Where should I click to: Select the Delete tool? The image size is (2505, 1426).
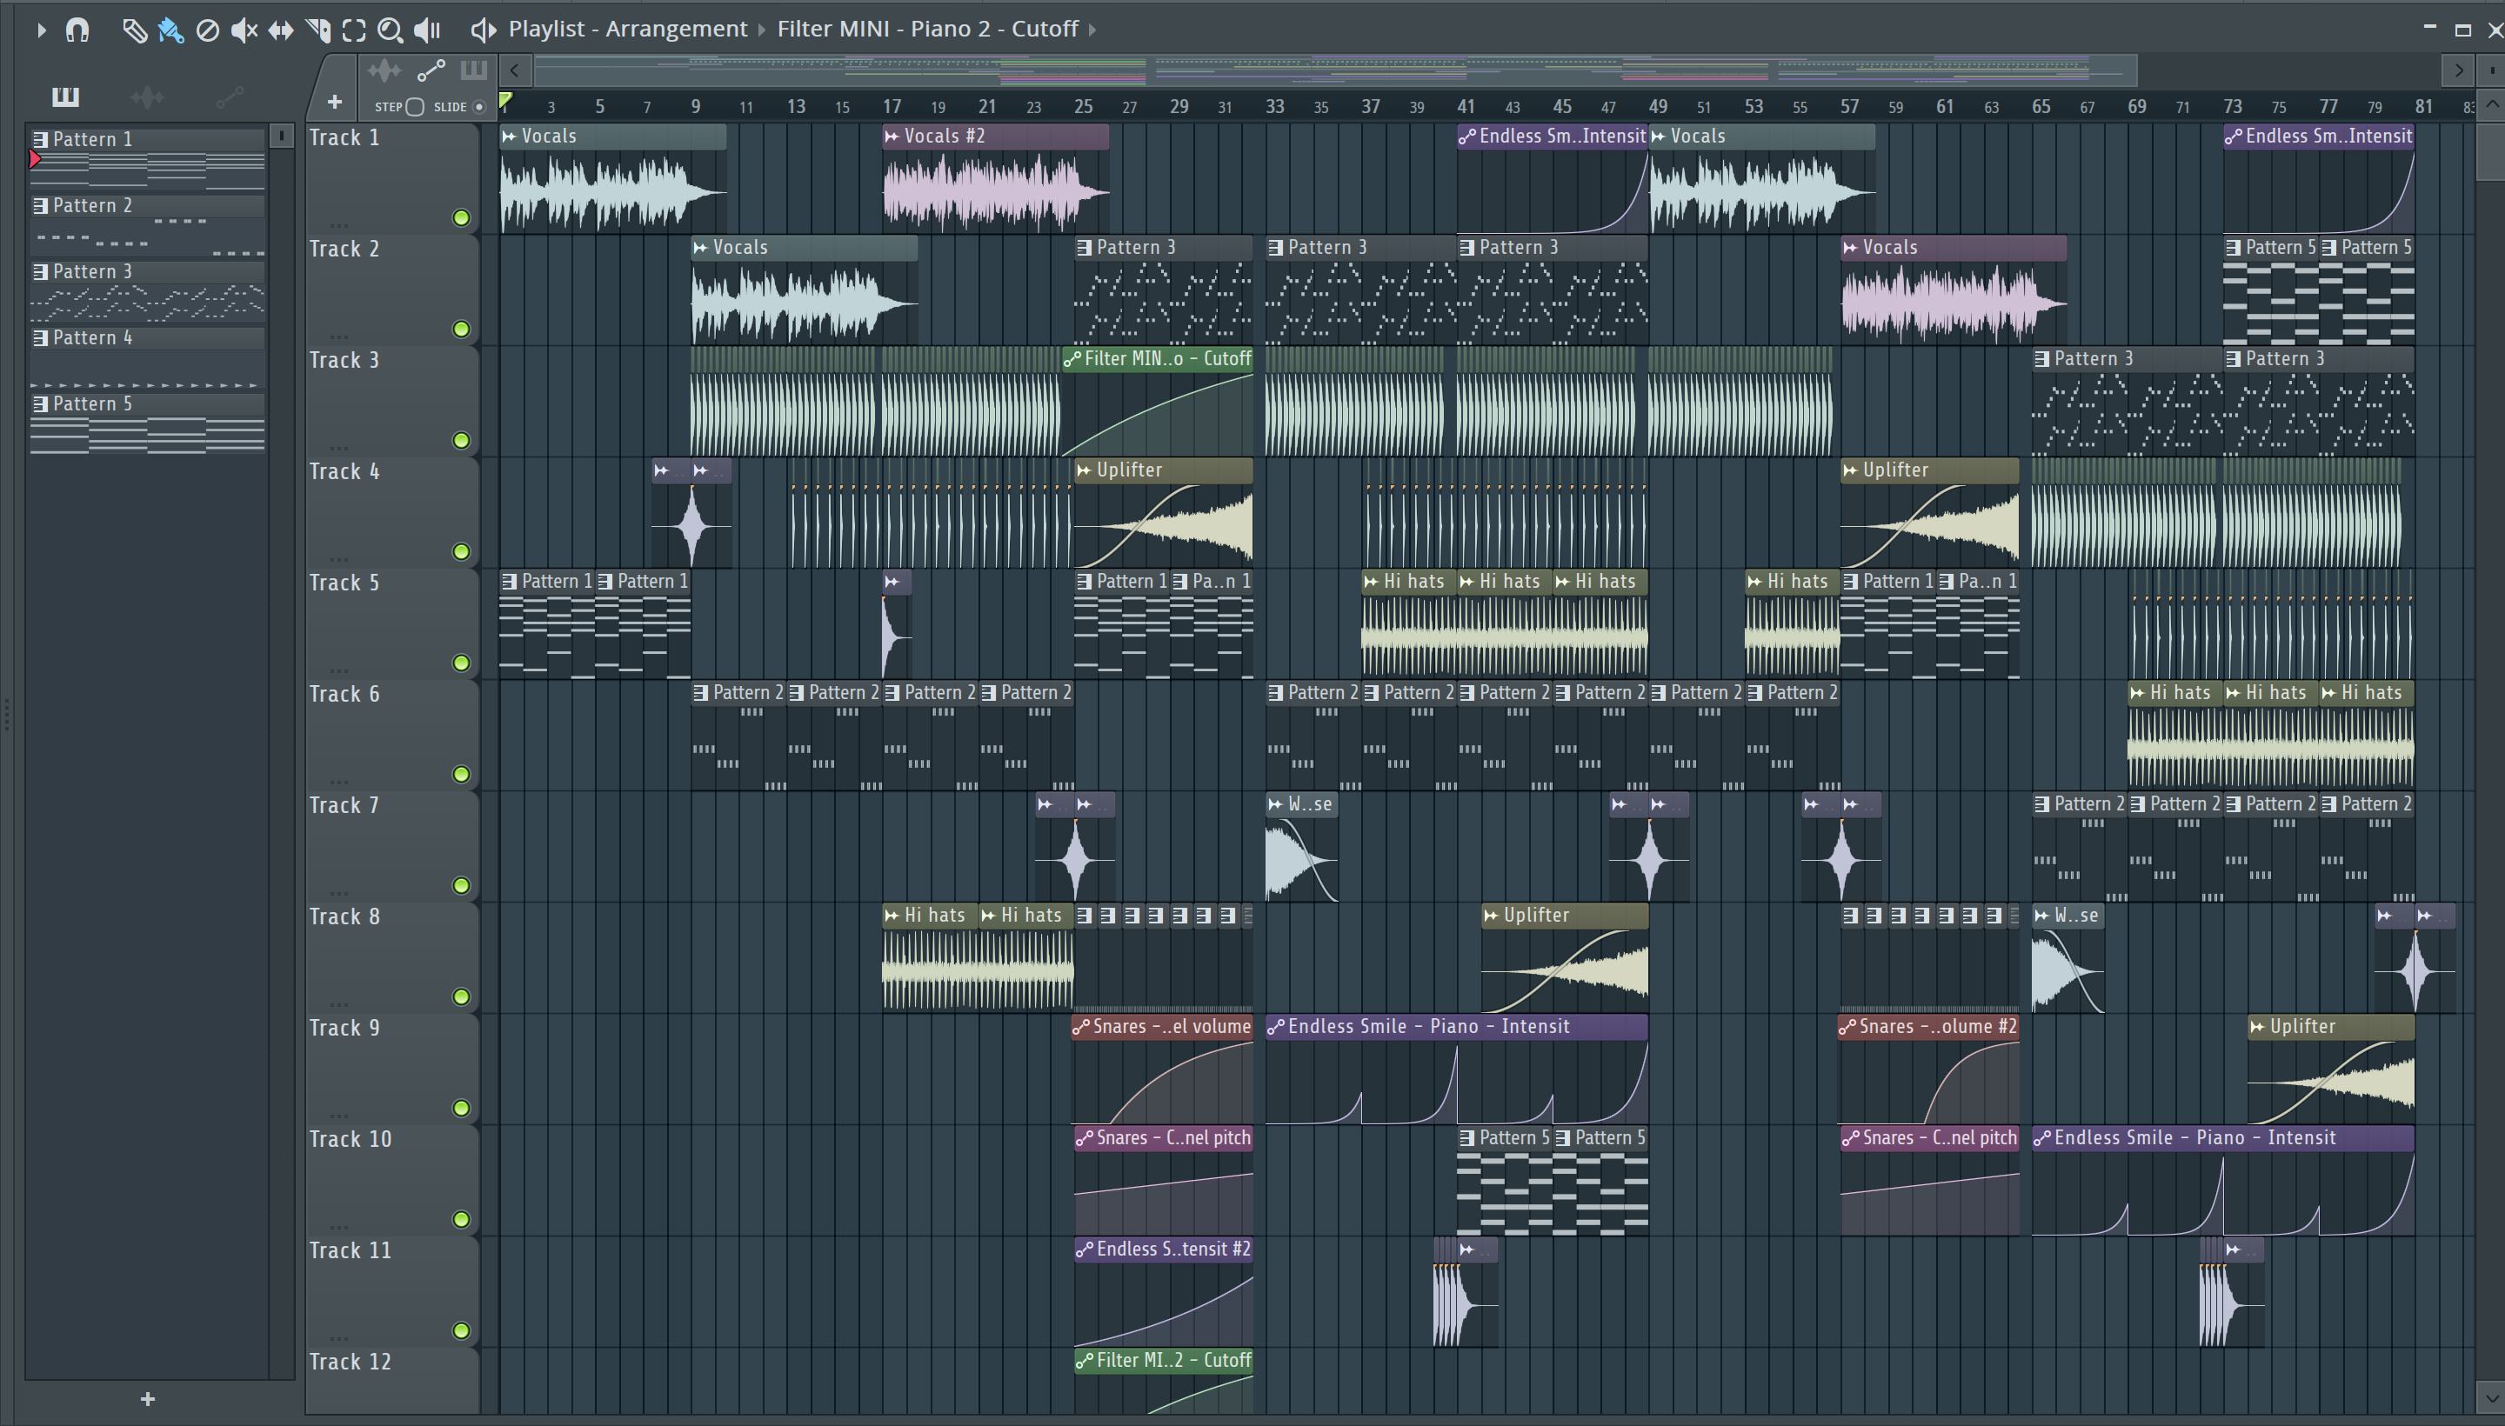[x=208, y=30]
